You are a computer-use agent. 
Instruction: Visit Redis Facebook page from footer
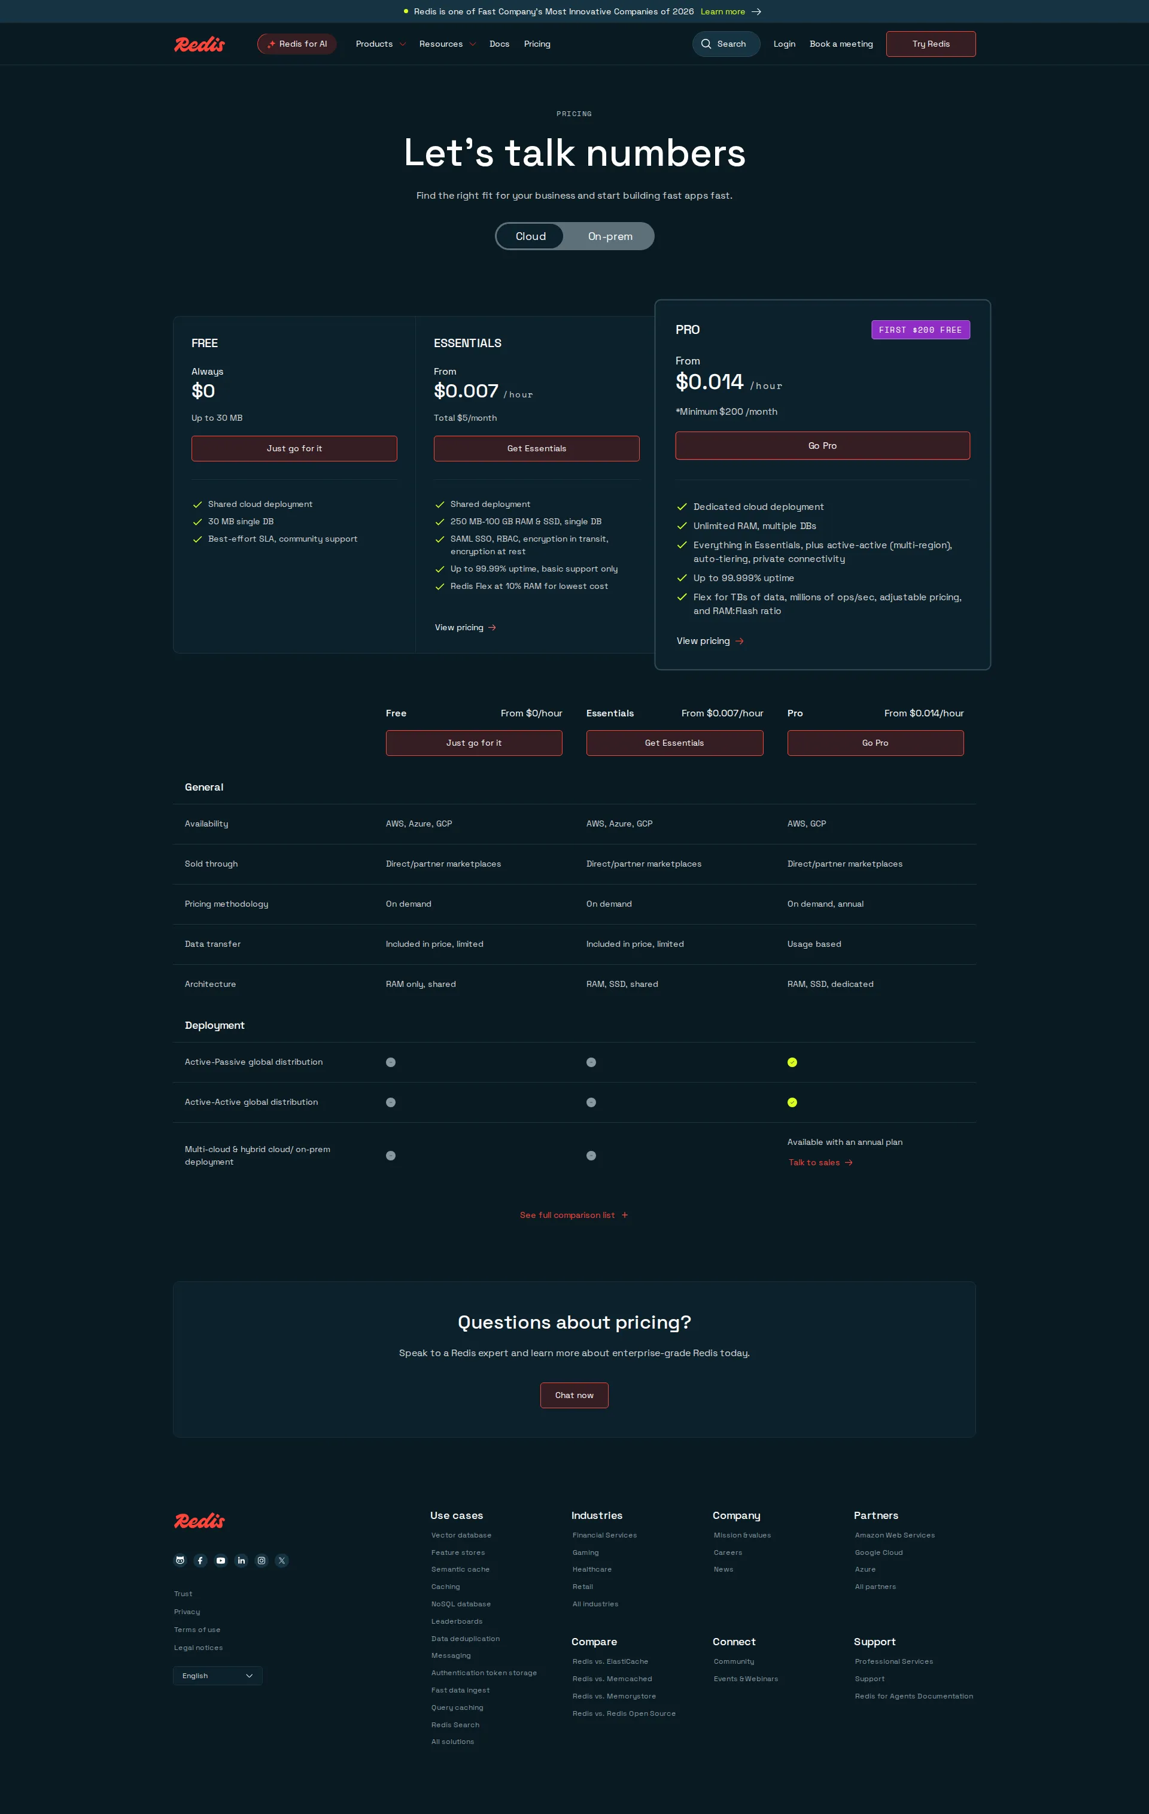200,1560
